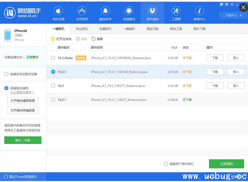Click iPhone_4.7_10.3.1_14E304_Restore.ipsw filename
Image resolution: width=248 pixels, height=182 pixels.
pyautogui.click(x=119, y=72)
